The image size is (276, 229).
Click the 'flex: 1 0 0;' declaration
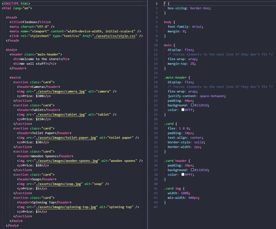[x=179, y=128]
